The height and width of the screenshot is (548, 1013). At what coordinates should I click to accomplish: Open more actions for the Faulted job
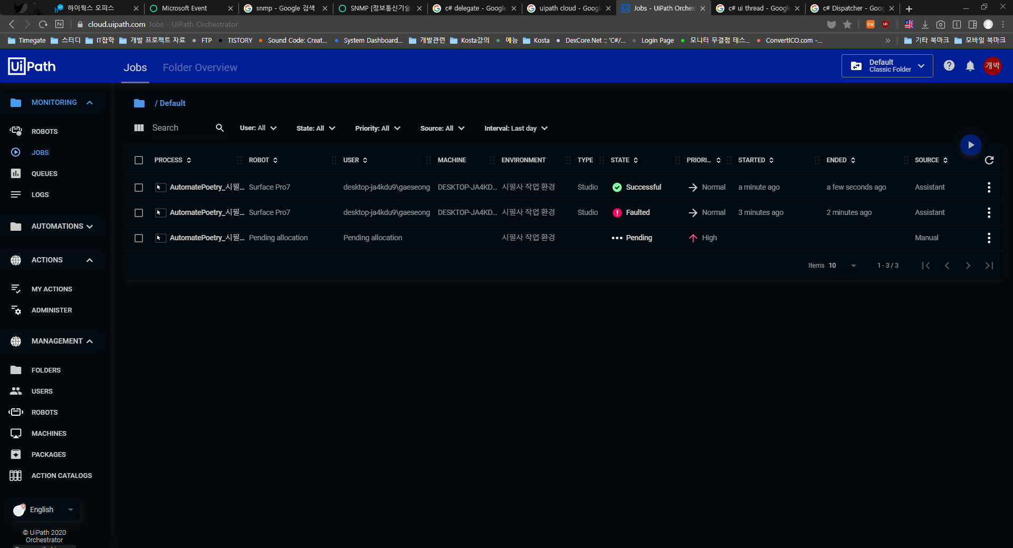[989, 212]
